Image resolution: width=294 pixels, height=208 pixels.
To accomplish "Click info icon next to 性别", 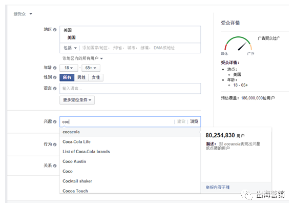I will (55, 77).
